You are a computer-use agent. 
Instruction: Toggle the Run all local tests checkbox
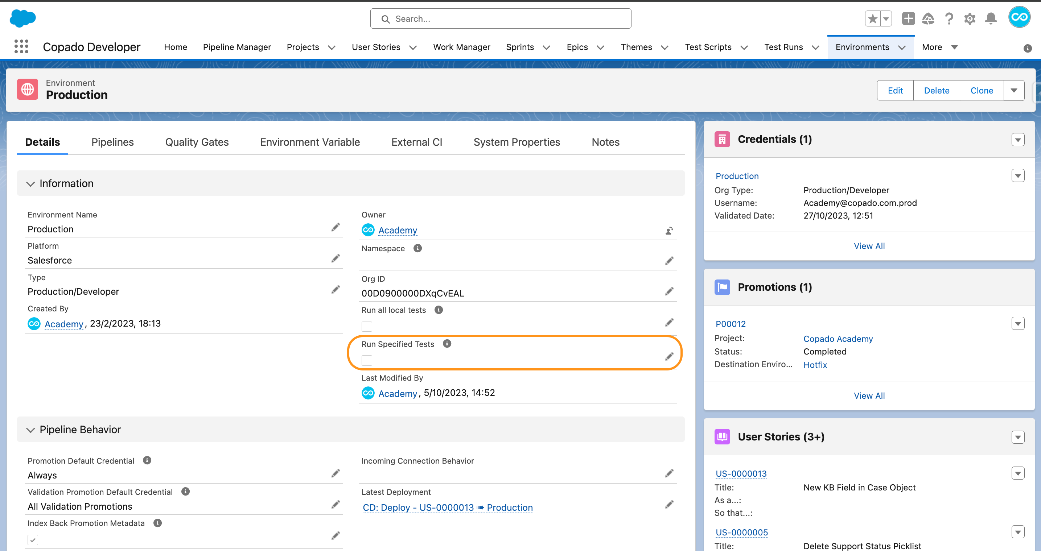[367, 326]
